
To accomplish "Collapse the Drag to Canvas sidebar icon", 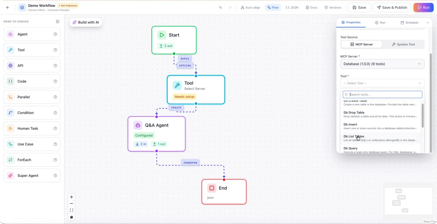I will point(58,22).
